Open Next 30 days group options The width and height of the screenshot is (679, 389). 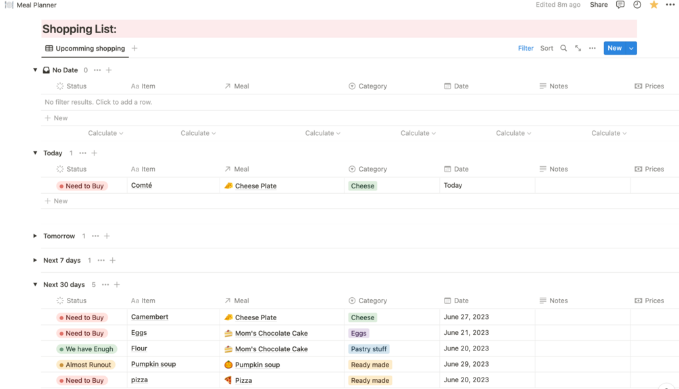coord(105,285)
